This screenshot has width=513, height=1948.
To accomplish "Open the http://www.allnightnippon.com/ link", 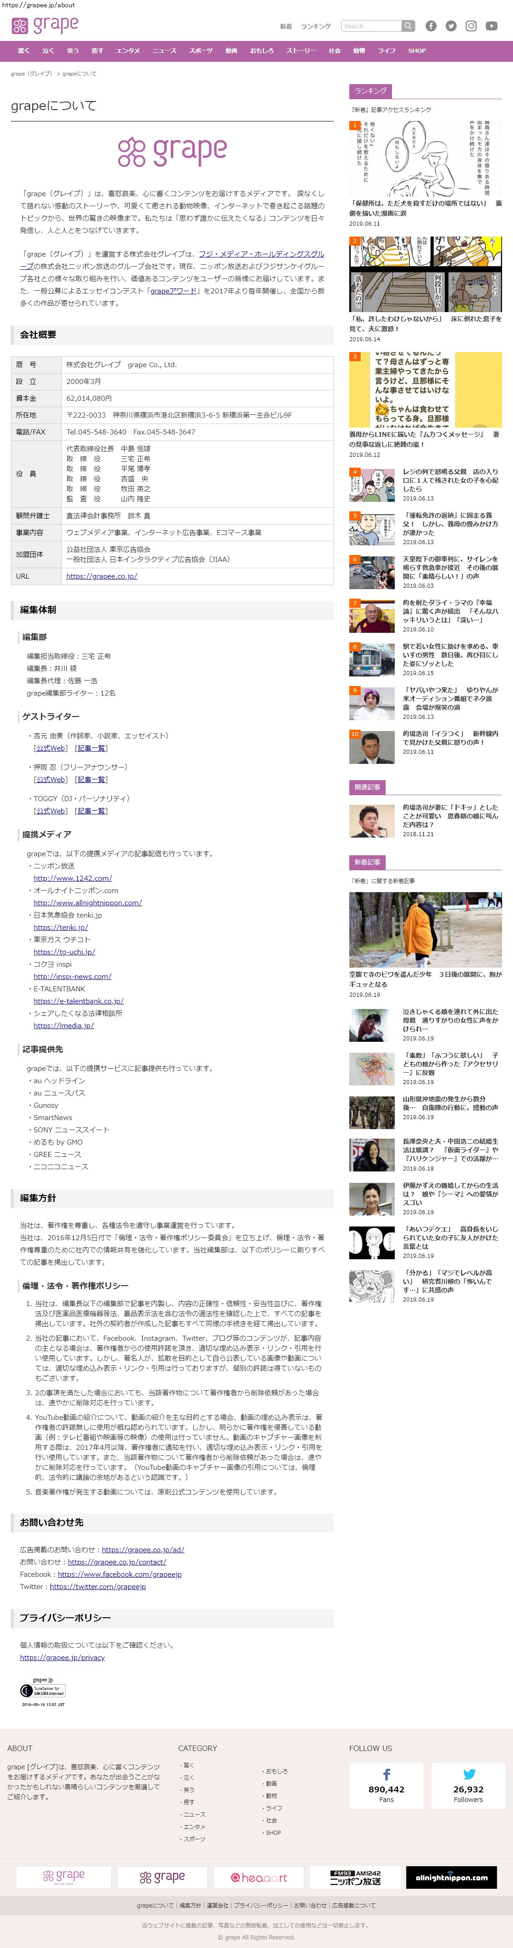I will coord(88,902).
